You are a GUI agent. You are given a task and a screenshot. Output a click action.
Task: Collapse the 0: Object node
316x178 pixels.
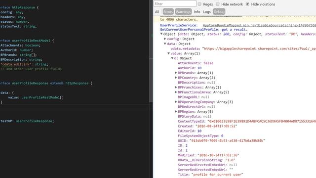[172, 58]
